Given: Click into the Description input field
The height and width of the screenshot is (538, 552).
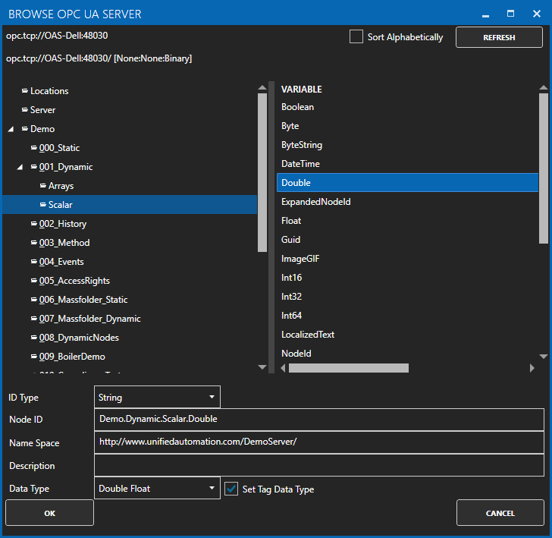Looking at the screenshot, I should 318,465.
